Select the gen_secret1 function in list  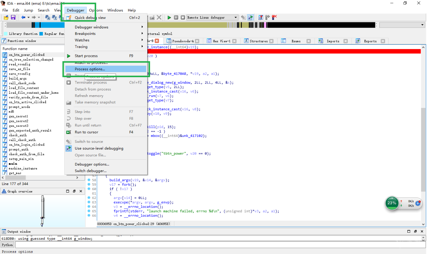[19, 117]
